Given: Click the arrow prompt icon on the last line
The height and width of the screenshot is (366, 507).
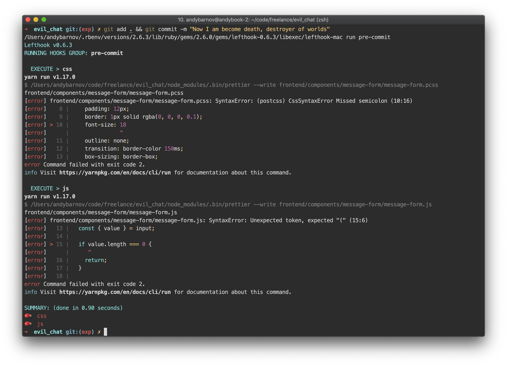Looking at the screenshot, I should click(26, 331).
